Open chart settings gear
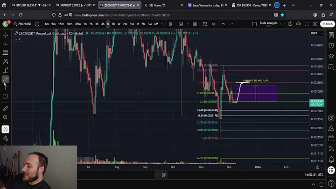The width and height of the screenshot is (336, 189). click(x=298, y=24)
